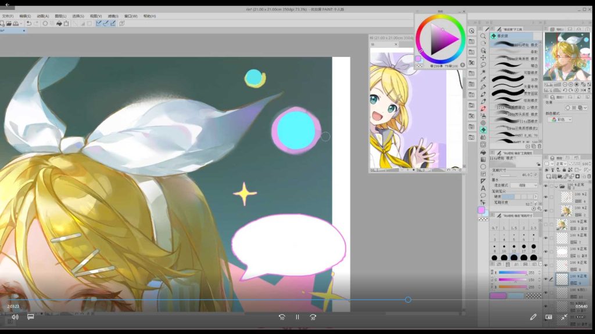Screen dimensions: 595x334
Task: Click the open file folder icon
Action: 9,23
